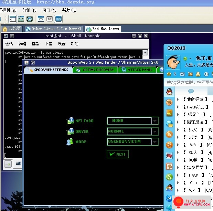Select QQ penguin contacts sidebar icon
Image resolution: width=213 pixels, height=211 pixels.
[169, 92]
